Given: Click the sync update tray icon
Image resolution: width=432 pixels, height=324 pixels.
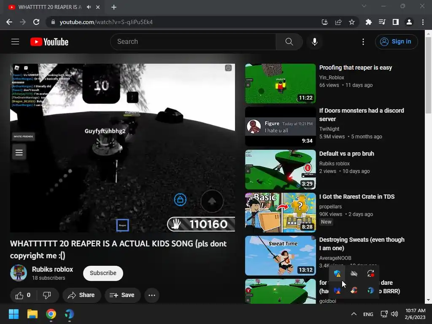Looking at the screenshot, I should [370, 273].
